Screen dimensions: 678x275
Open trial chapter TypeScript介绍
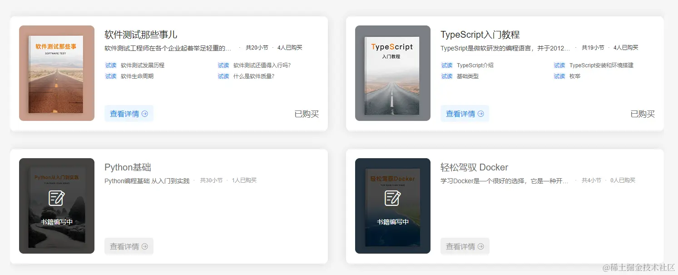click(475, 65)
